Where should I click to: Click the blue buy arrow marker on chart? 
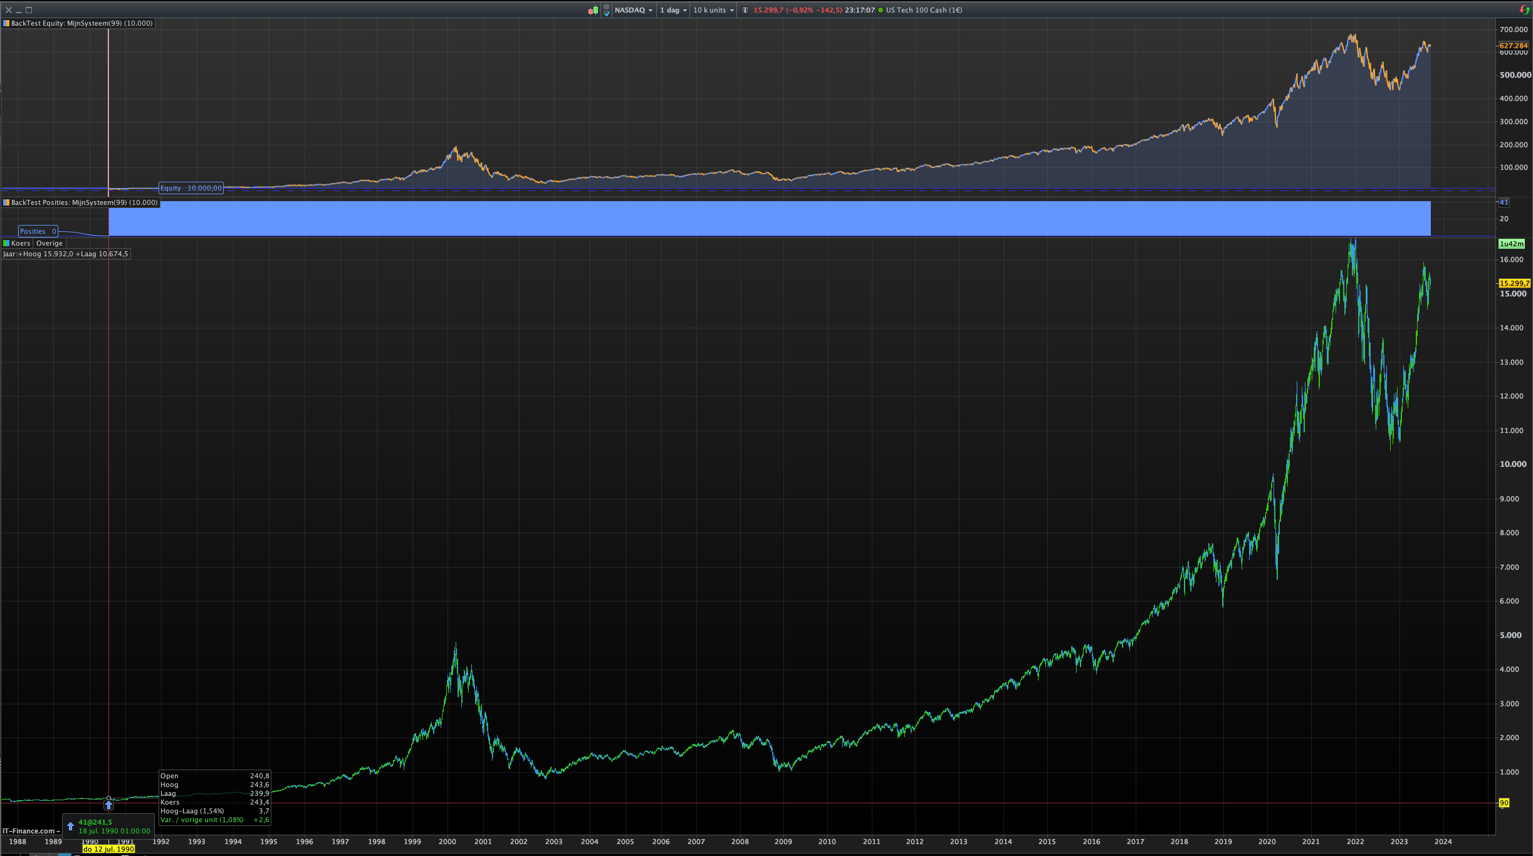[108, 805]
